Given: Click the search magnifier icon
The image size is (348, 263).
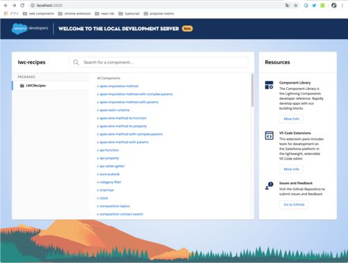Looking at the screenshot, I should point(76,62).
